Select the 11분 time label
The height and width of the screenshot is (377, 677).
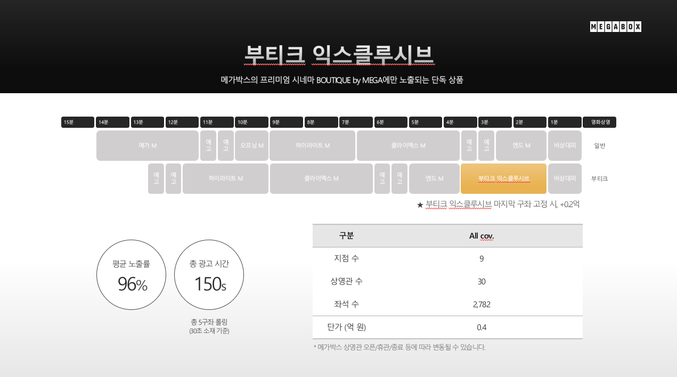(217, 122)
